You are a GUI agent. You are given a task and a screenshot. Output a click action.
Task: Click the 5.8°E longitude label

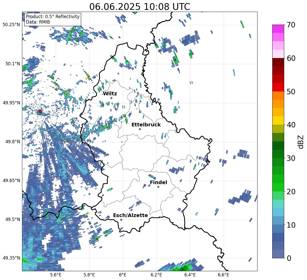point(89,275)
